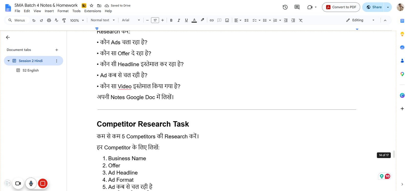Click the Convert to PDF button
Image resolution: width=409 pixels, height=191 pixels.
341,7
